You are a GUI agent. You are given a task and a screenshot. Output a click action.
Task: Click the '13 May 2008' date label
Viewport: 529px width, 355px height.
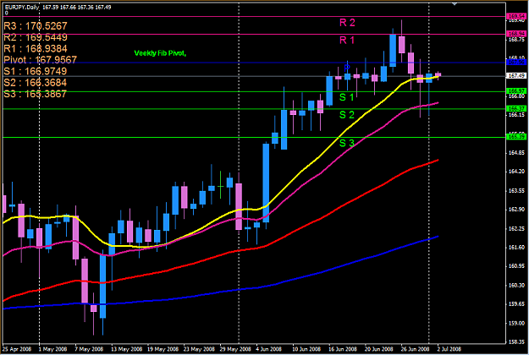(x=126, y=349)
